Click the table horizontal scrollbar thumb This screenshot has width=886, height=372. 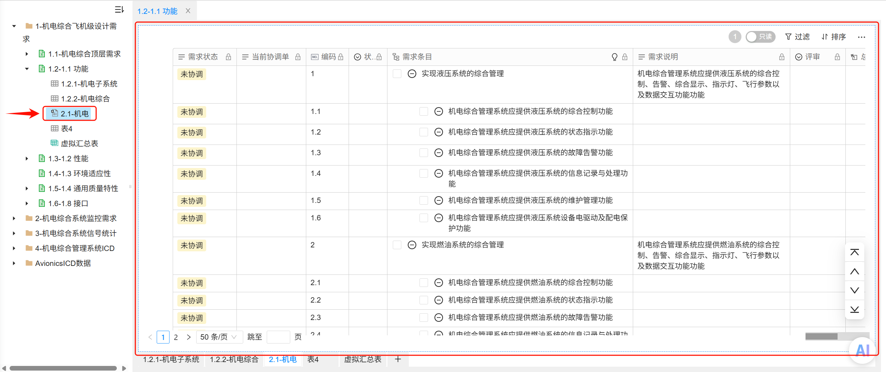coord(822,336)
